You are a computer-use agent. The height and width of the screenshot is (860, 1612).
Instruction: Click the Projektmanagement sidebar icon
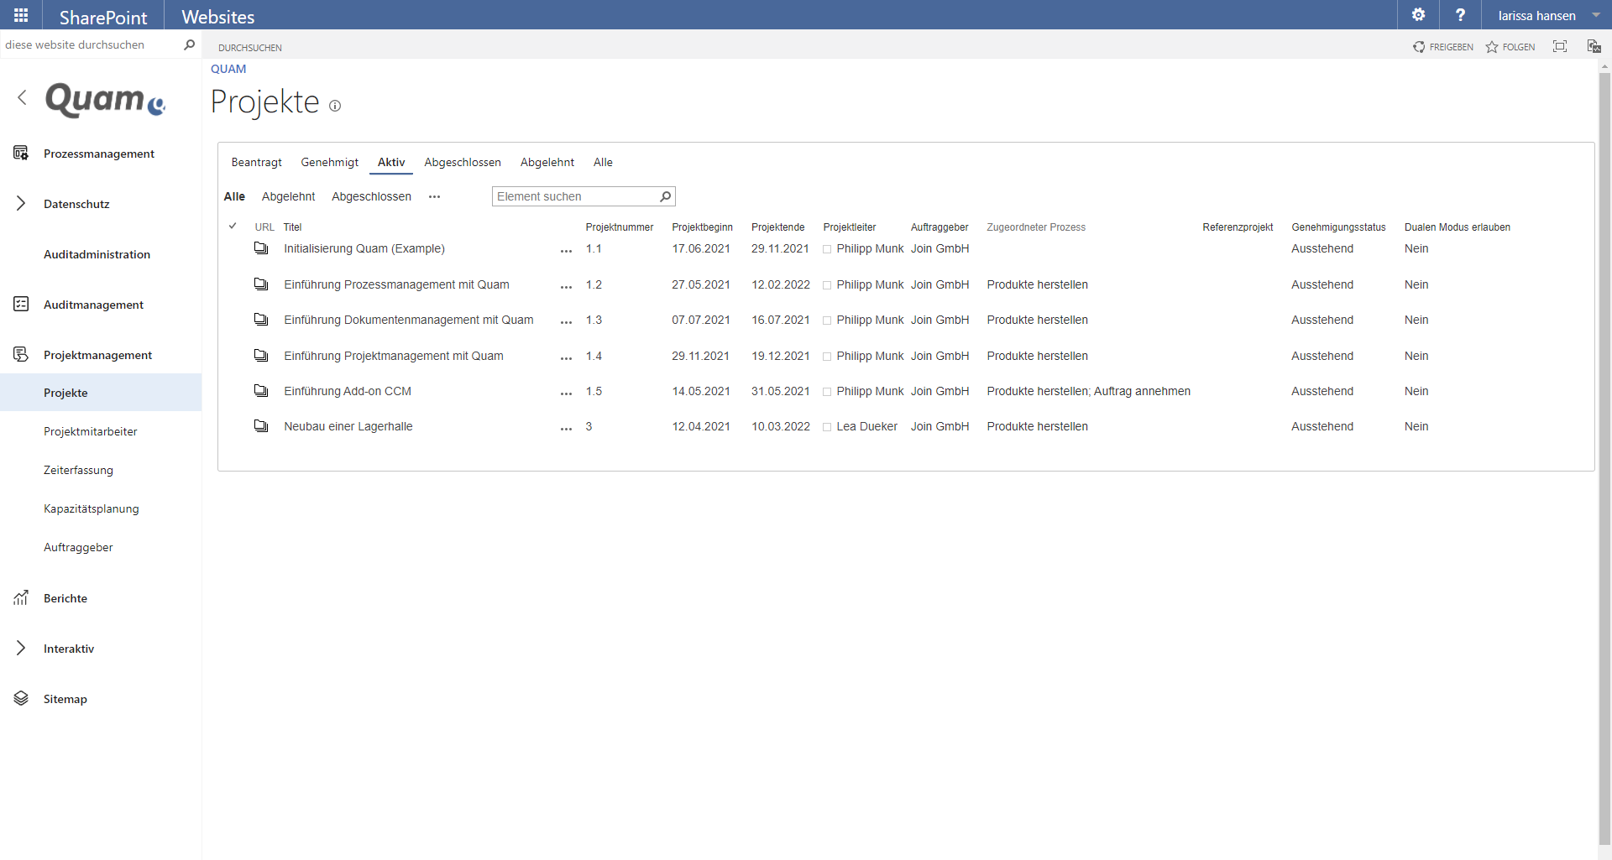click(21, 354)
